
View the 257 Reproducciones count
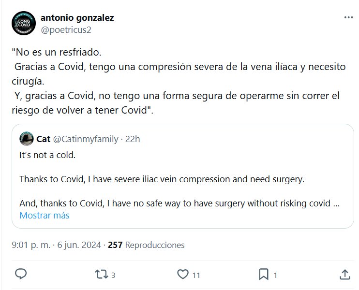[146, 245]
